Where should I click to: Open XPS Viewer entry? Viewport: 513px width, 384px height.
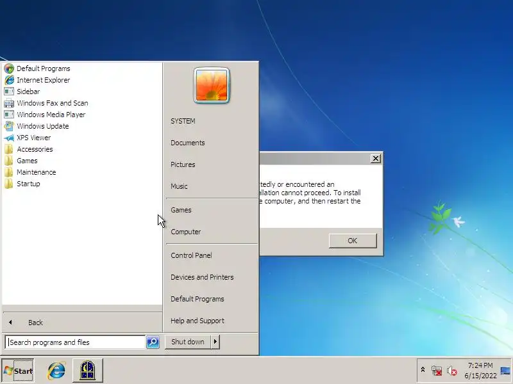(34, 138)
